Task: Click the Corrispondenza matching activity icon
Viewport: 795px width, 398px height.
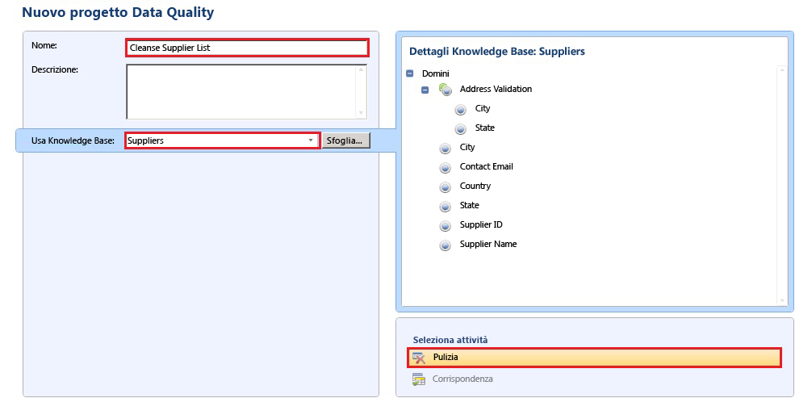Action: (x=418, y=379)
